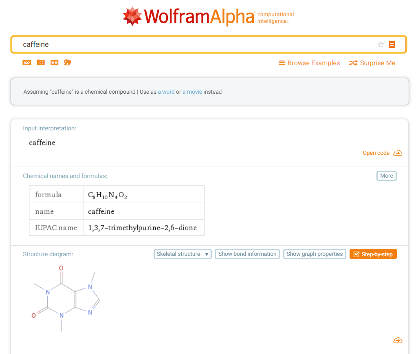Select the IUPAC name 1,3,7-trimethylpurine-2,6-dione text
Image resolution: width=418 pixels, height=354 pixels.
(x=142, y=228)
